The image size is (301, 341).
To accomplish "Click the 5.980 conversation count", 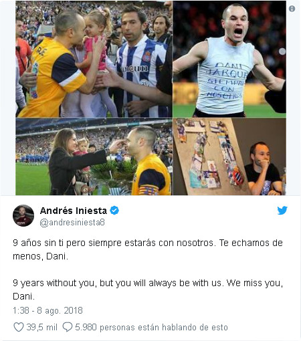I will tap(86, 327).
